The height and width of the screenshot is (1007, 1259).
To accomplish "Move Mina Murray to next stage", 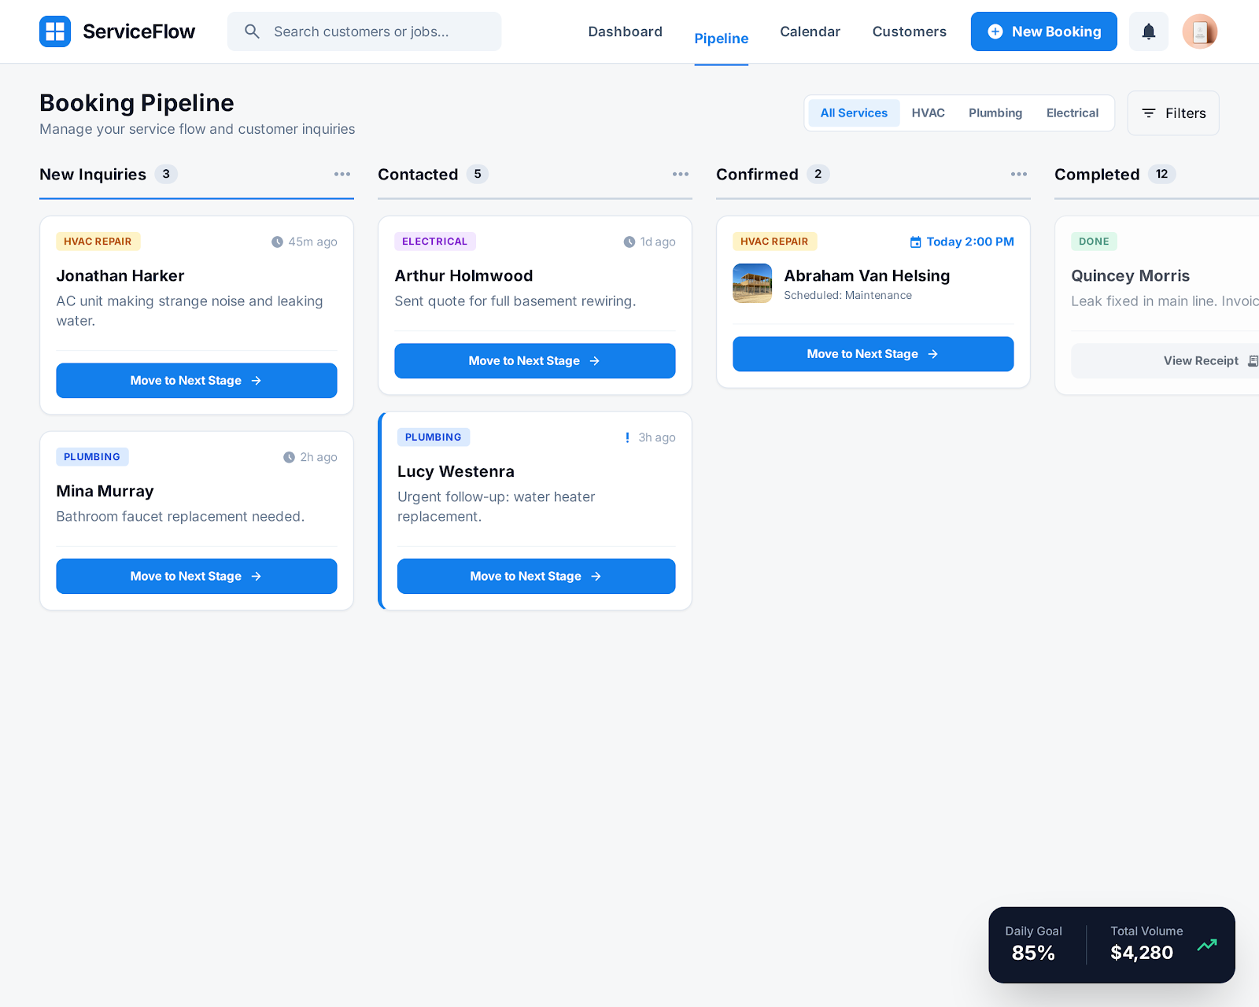I will [x=196, y=577].
